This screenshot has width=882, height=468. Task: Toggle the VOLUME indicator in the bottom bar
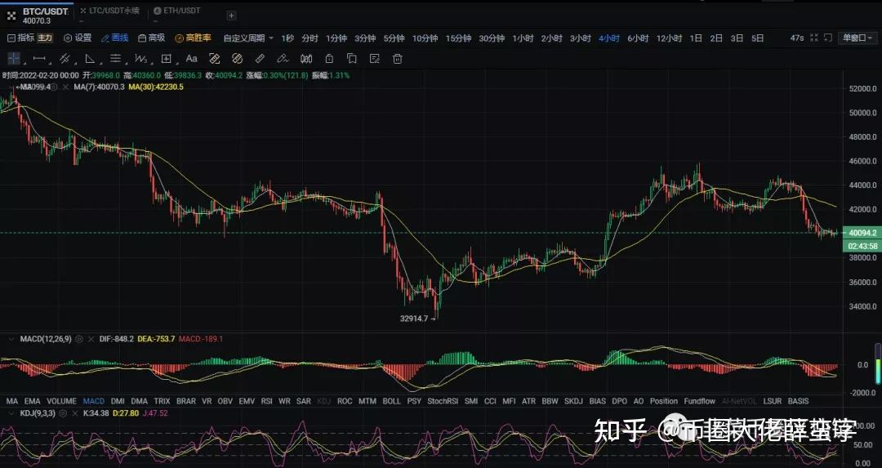coord(61,401)
